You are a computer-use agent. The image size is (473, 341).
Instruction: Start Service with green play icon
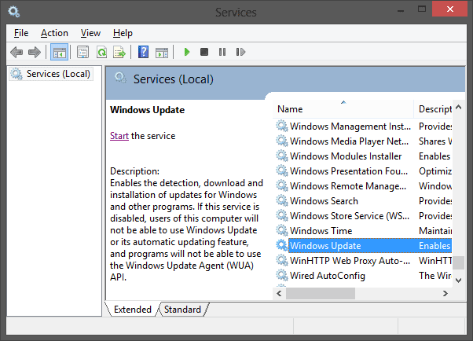(187, 52)
